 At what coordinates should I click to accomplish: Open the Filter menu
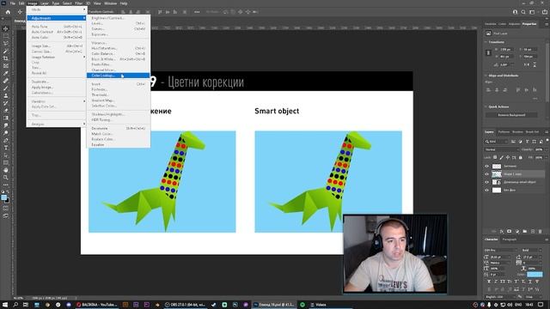[x=78, y=3]
